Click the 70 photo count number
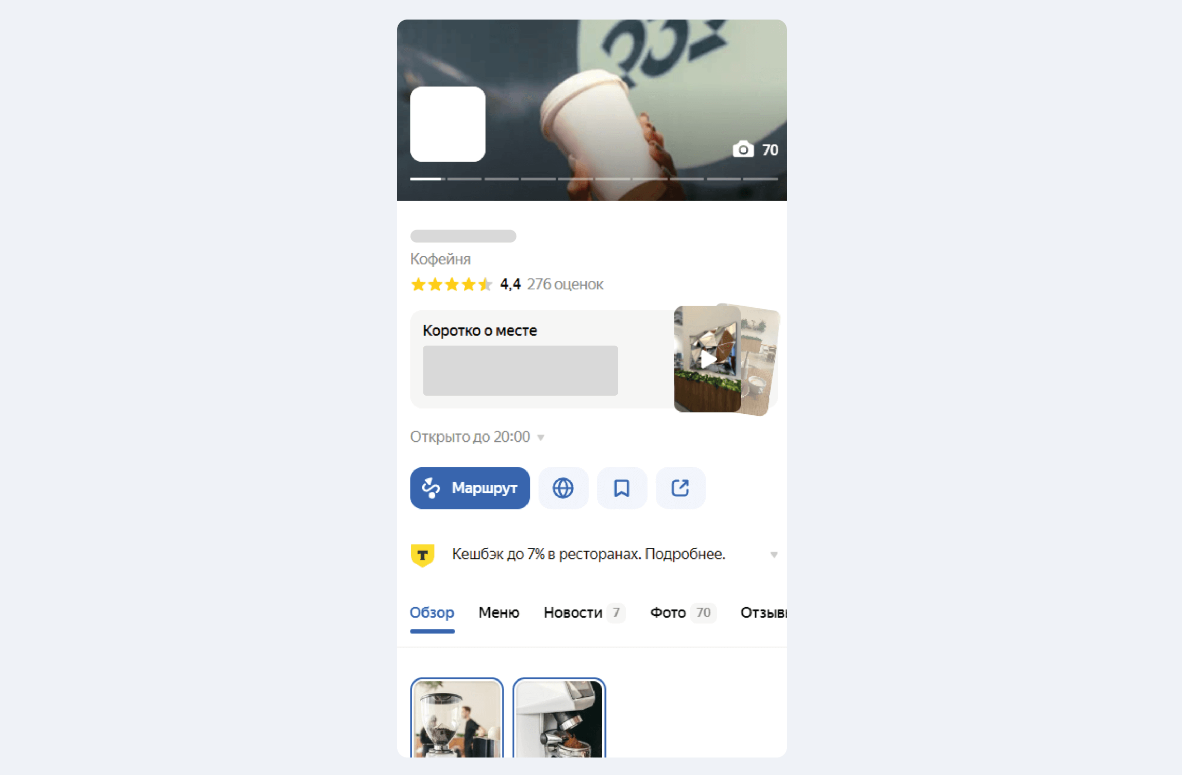The height and width of the screenshot is (775, 1182). coord(770,150)
